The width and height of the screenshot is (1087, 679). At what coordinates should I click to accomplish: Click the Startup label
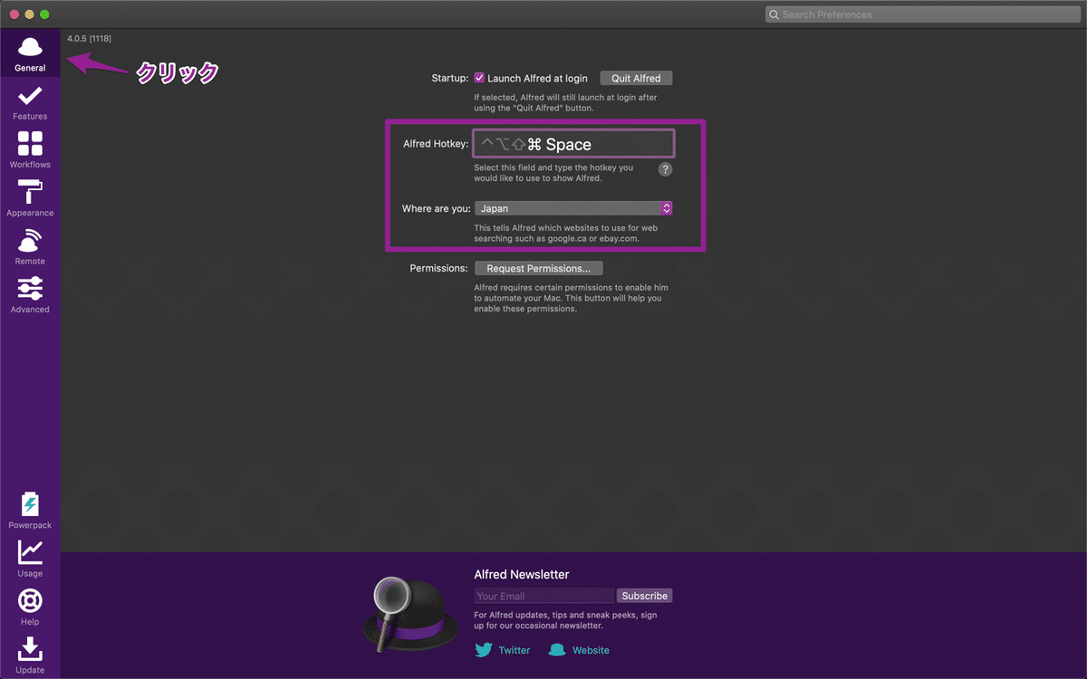click(450, 78)
